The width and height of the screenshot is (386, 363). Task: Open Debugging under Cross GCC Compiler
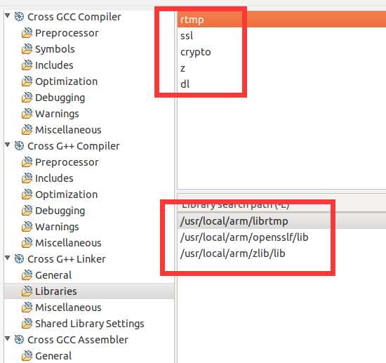(60, 98)
